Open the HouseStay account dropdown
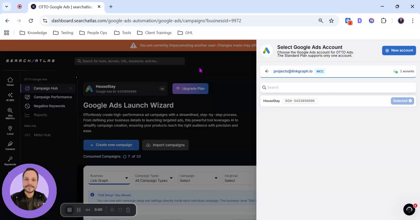This screenshot has width=420, height=220. click(125, 89)
